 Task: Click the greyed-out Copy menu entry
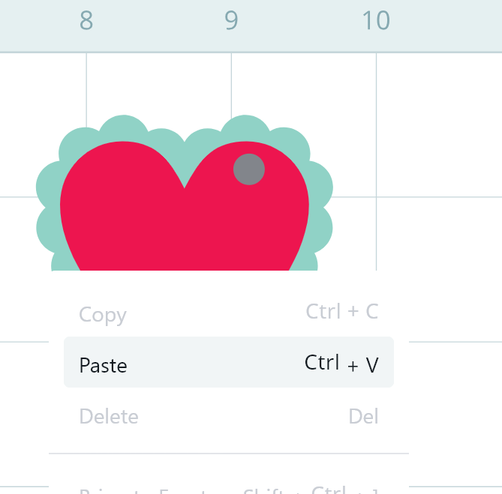click(103, 314)
